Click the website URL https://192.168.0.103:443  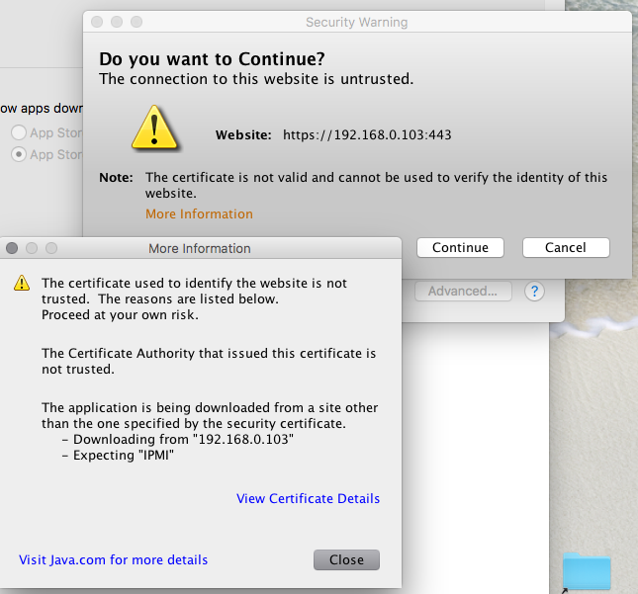point(367,135)
